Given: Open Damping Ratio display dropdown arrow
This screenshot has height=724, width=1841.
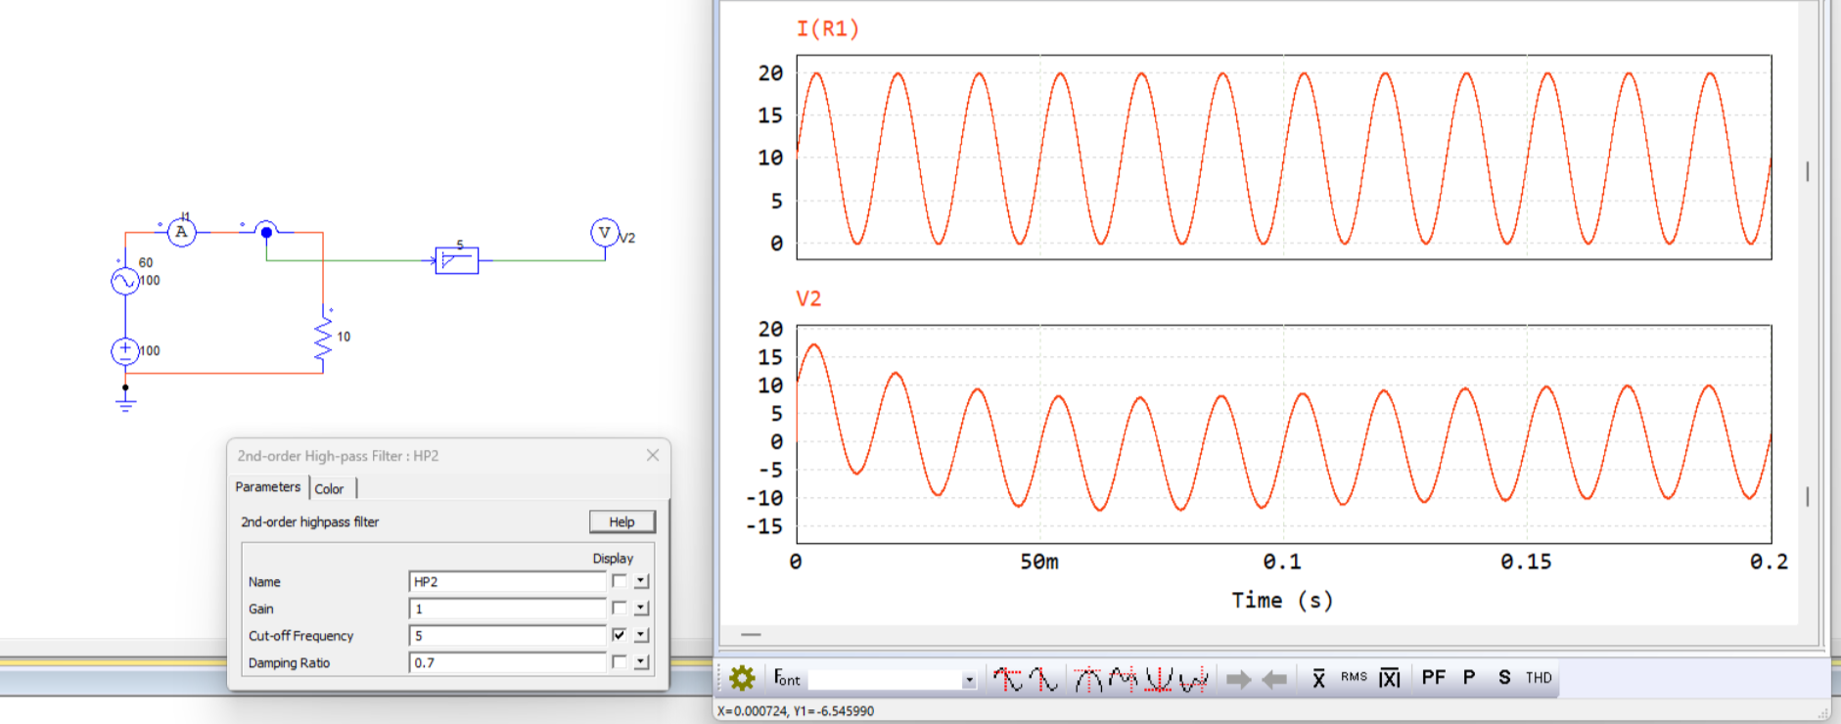Looking at the screenshot, I should pos(641,662).
